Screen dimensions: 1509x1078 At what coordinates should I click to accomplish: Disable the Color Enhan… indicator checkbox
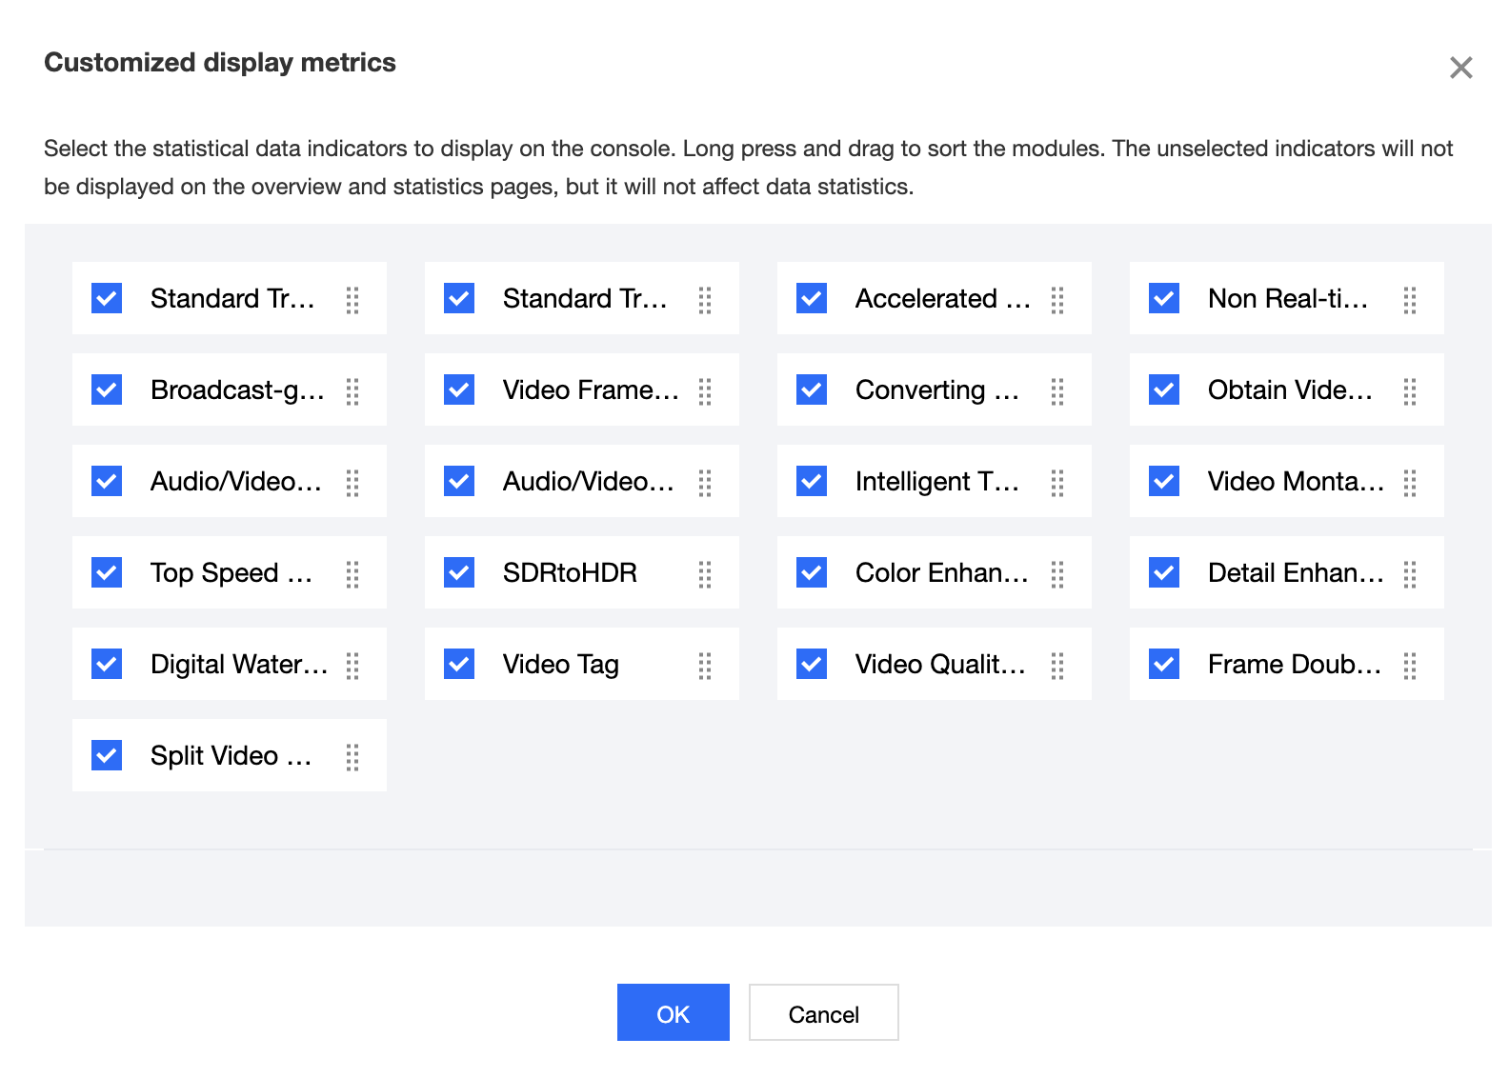coord(812,572)
